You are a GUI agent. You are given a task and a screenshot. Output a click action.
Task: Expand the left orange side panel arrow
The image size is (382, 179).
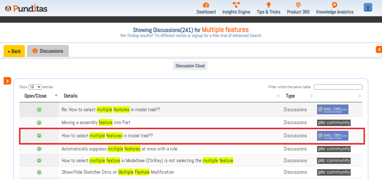click(7, 81)
